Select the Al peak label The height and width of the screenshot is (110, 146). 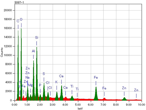pos(33,51)
